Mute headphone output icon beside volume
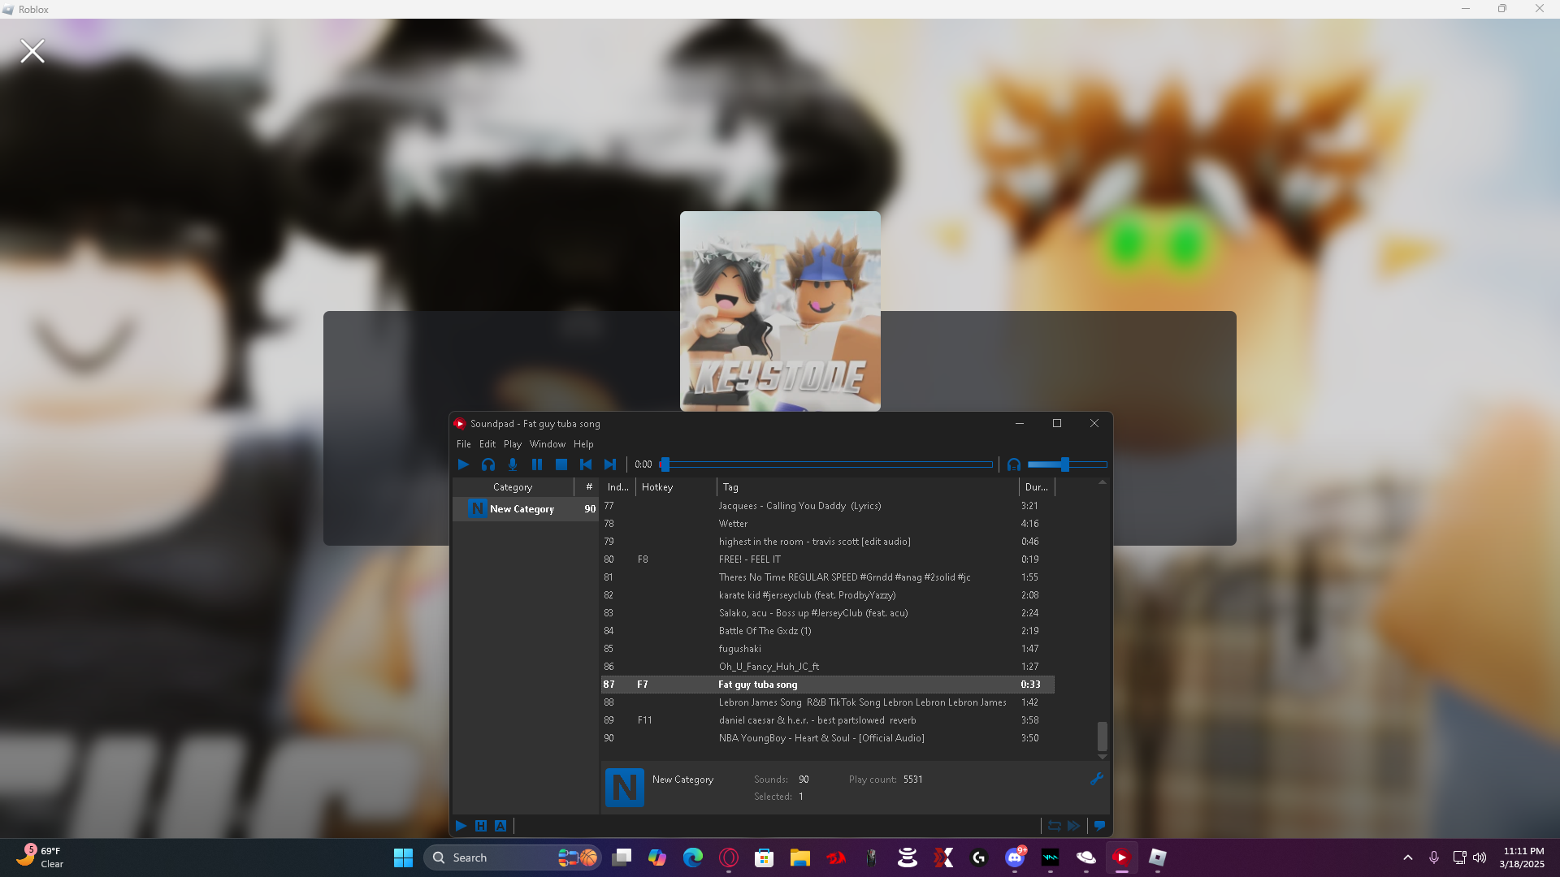The height and width of the screenshot is (877, 1560). (1014, 464)
